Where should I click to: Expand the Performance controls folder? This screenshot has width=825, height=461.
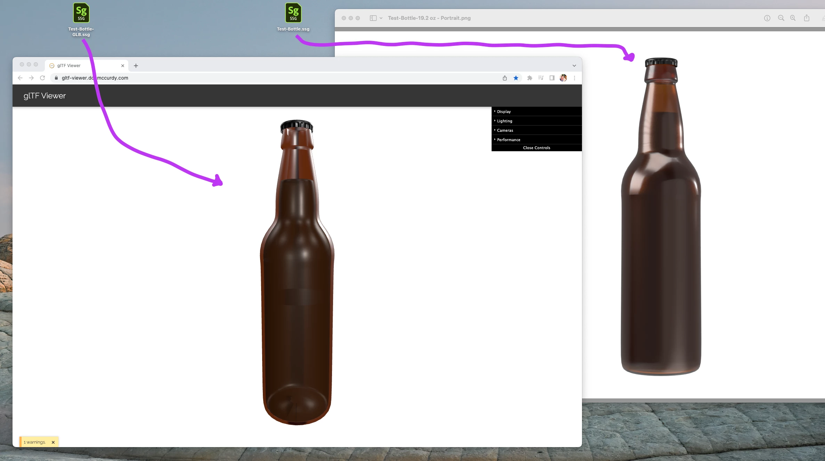[508, 140]
